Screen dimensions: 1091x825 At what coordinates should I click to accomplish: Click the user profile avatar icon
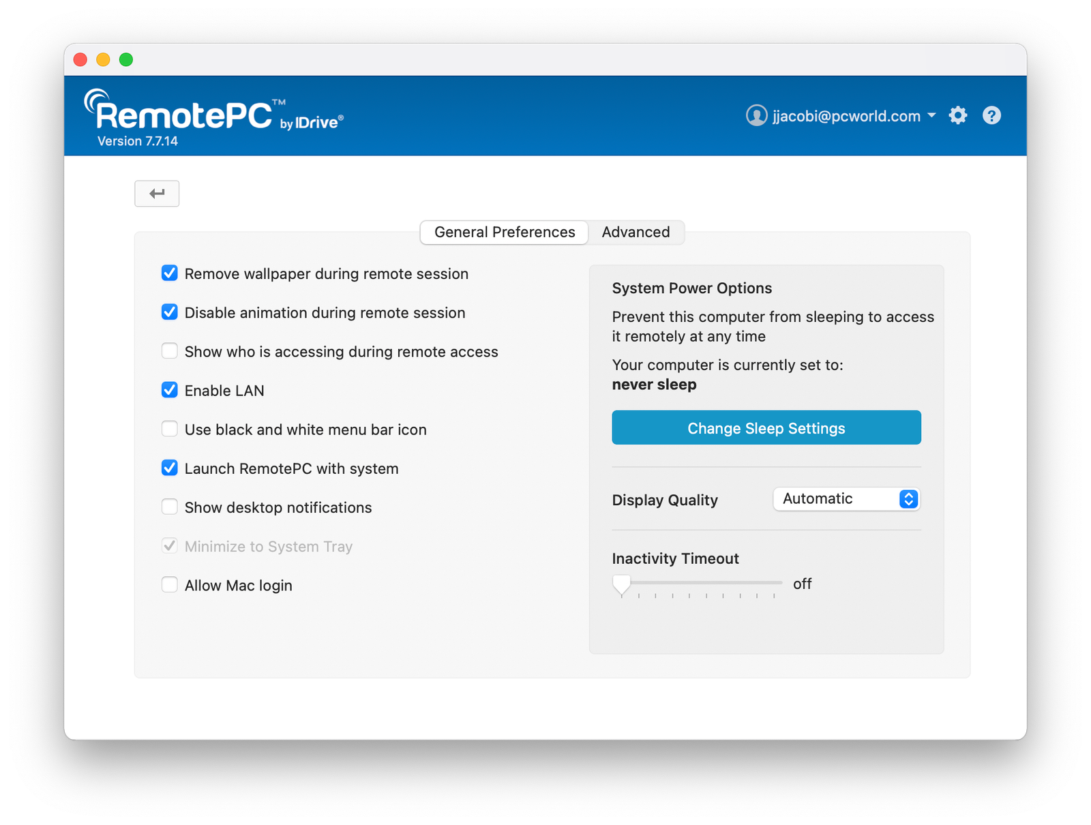point(756,116)
